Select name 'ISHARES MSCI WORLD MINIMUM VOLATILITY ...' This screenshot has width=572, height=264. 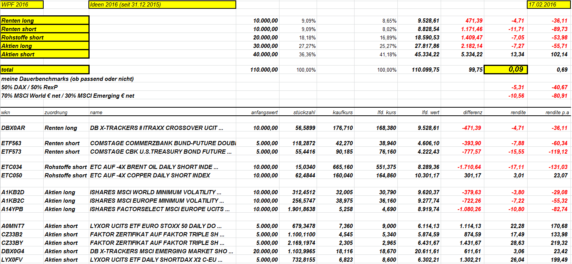tap(155, 192)
